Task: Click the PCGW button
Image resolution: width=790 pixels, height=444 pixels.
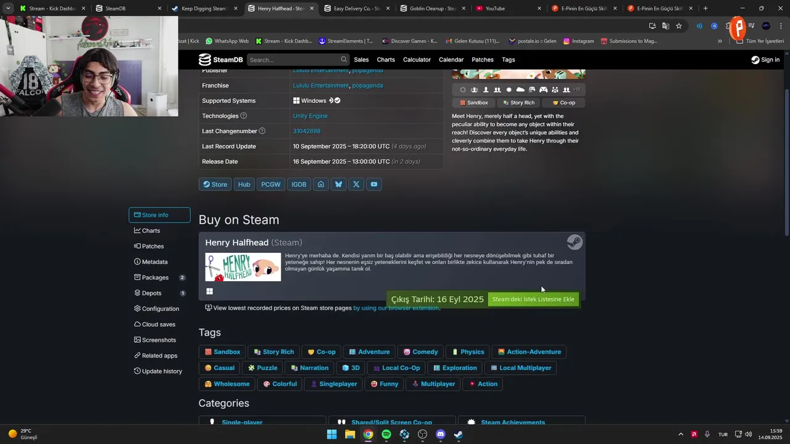Action: point(271,184)
